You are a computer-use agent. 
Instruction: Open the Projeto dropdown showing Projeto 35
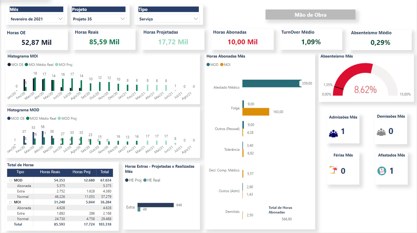(x=99, y=19)
